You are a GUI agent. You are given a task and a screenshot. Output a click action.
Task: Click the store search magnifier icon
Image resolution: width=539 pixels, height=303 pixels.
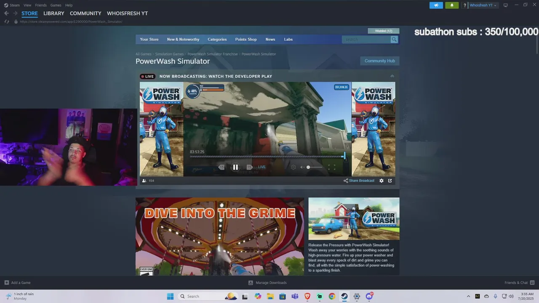click(x=394, y=40)
